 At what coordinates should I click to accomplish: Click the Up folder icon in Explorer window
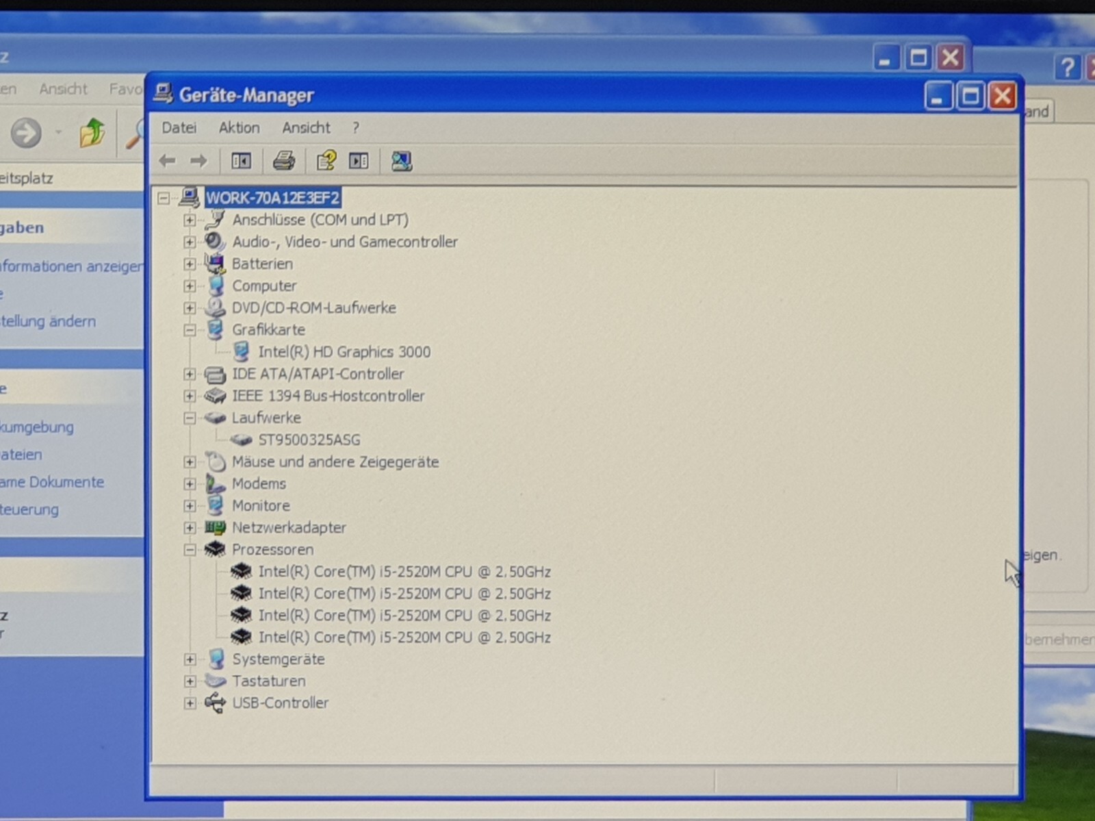click(92, 132)
